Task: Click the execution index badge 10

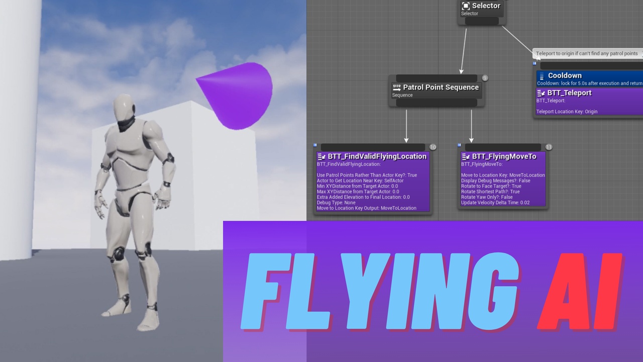Action: click(433, 147)
